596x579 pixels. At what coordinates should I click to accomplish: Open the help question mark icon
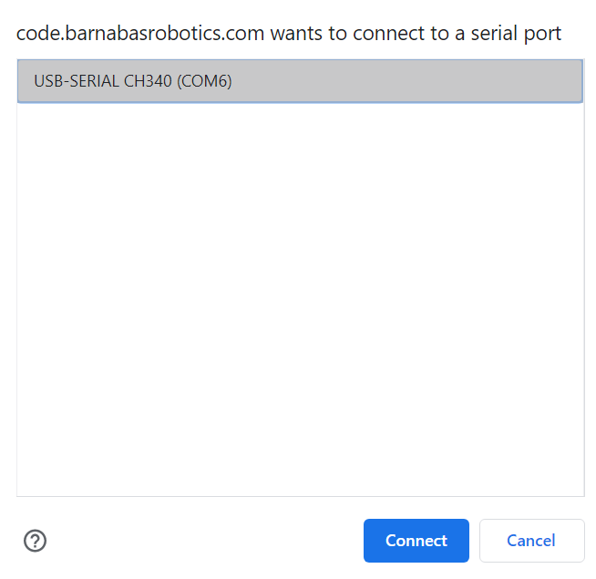coord(35,541)
